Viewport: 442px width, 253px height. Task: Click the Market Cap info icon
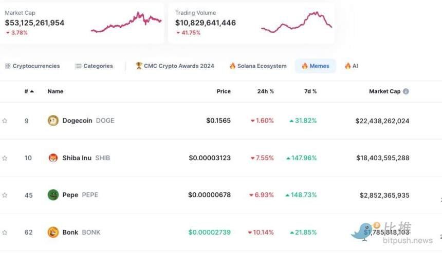[x=406, y=91]
